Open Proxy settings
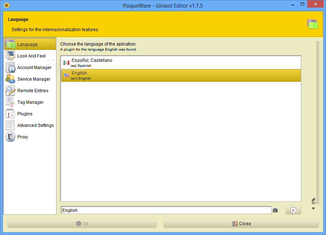This screenshot has height=235, width=326. point(30,137)
